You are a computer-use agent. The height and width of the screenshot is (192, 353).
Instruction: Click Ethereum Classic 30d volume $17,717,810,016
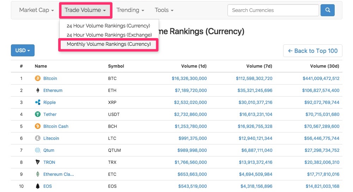pos(323,174)
